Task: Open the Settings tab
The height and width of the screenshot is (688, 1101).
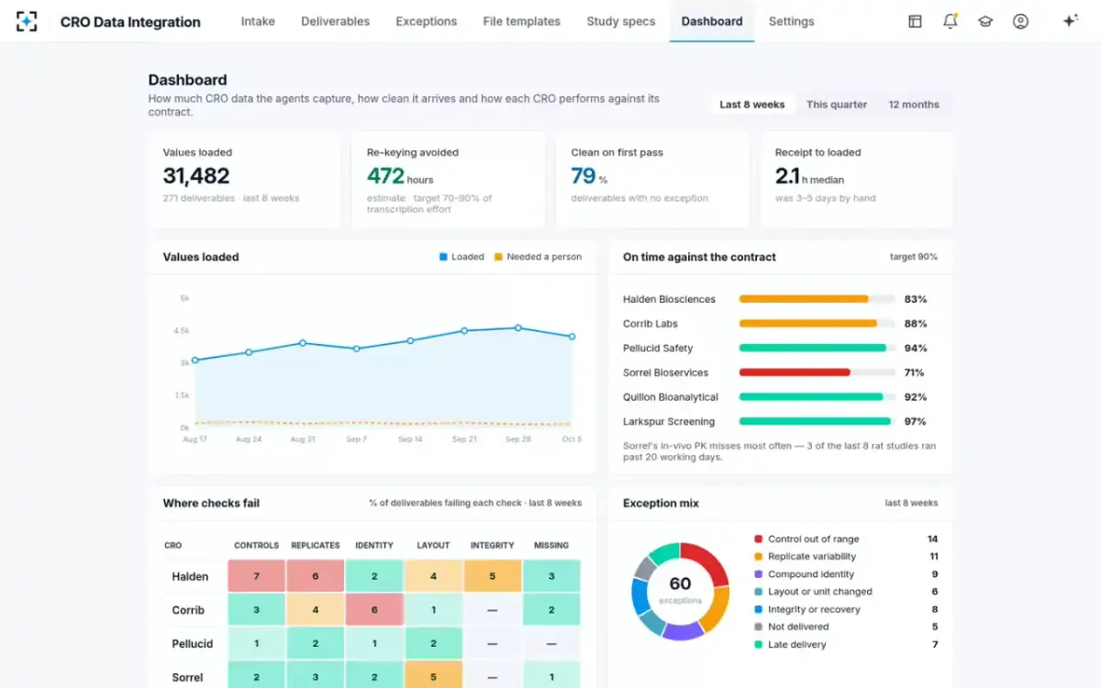Action: click(x=792, y=21)
